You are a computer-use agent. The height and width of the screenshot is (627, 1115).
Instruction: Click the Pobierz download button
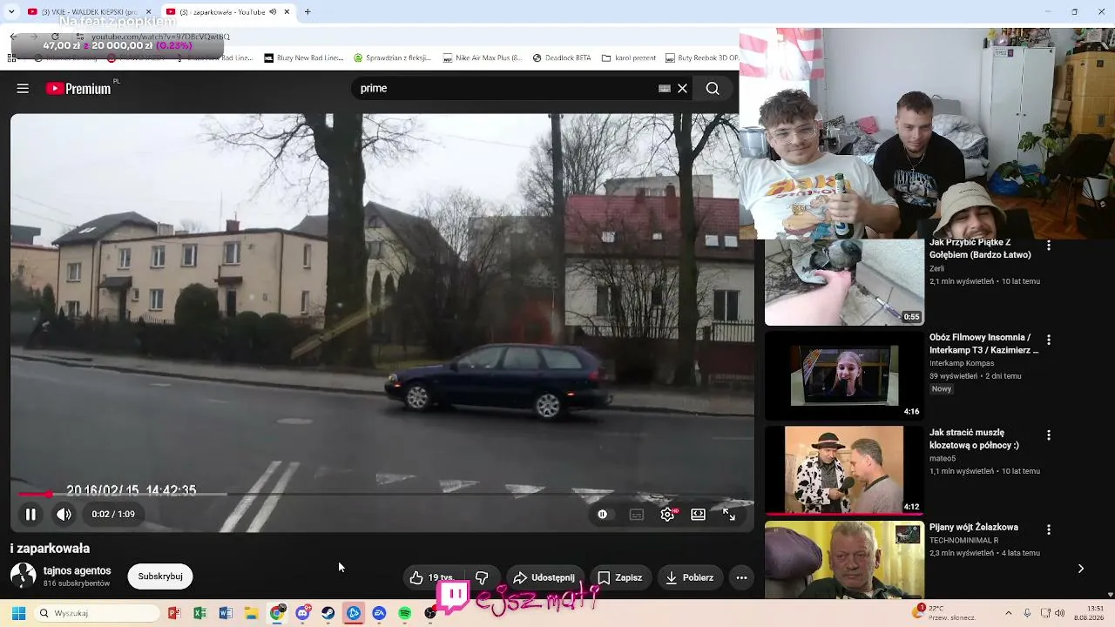690,577
